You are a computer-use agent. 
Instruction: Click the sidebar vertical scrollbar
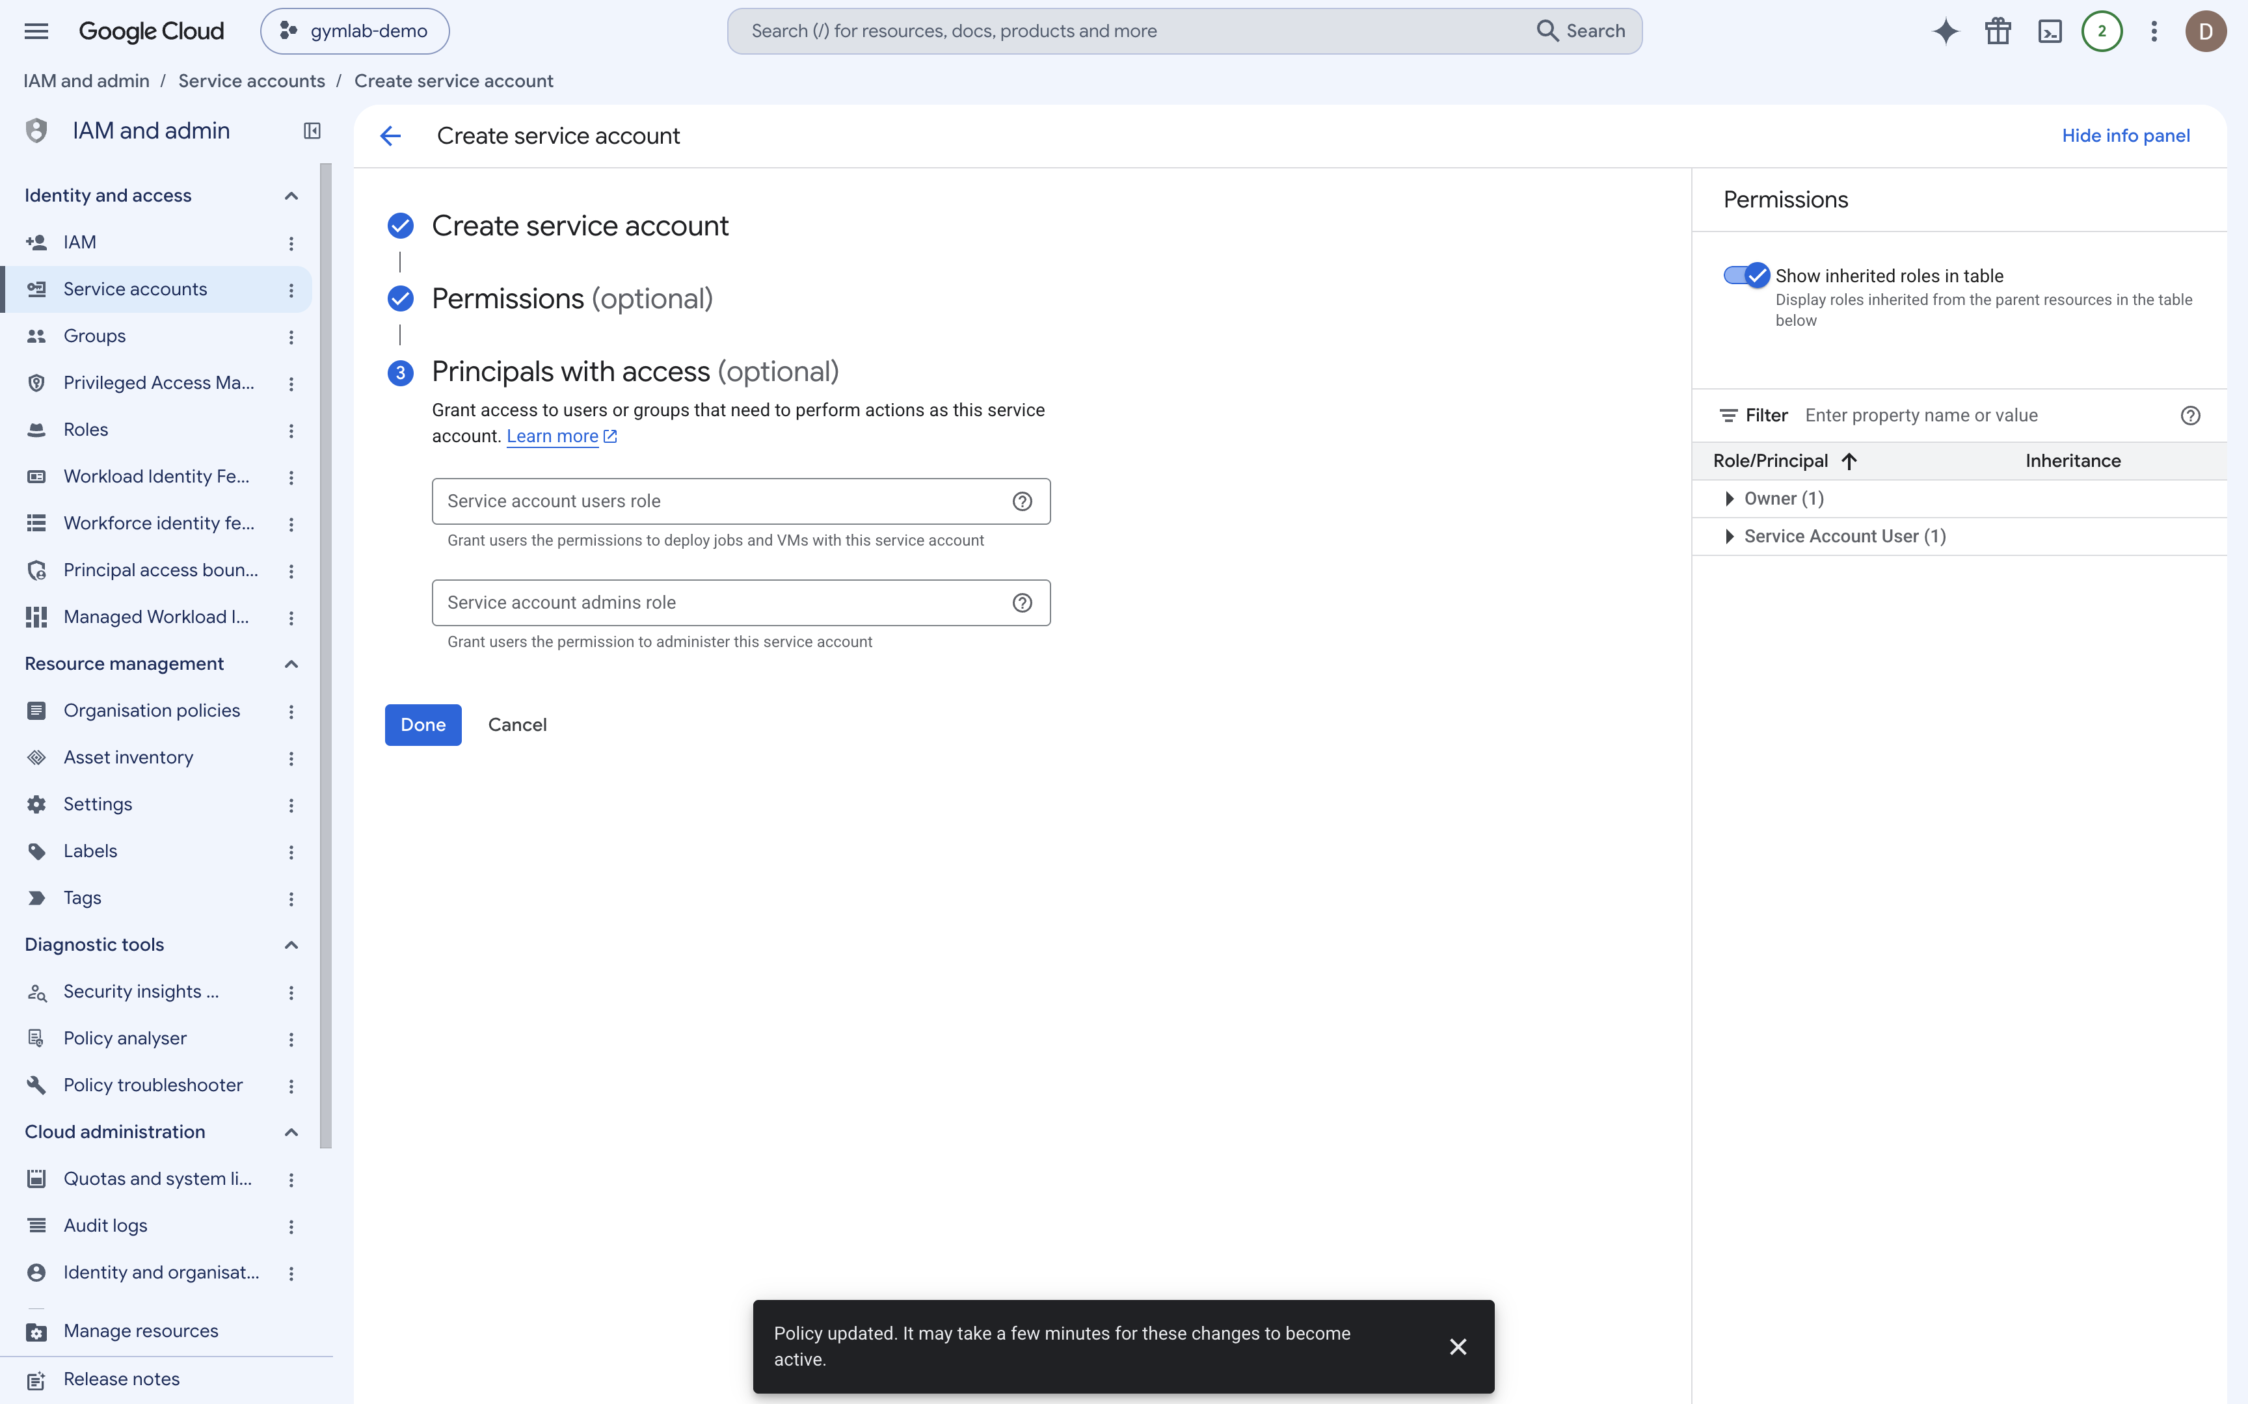(325, 656)
